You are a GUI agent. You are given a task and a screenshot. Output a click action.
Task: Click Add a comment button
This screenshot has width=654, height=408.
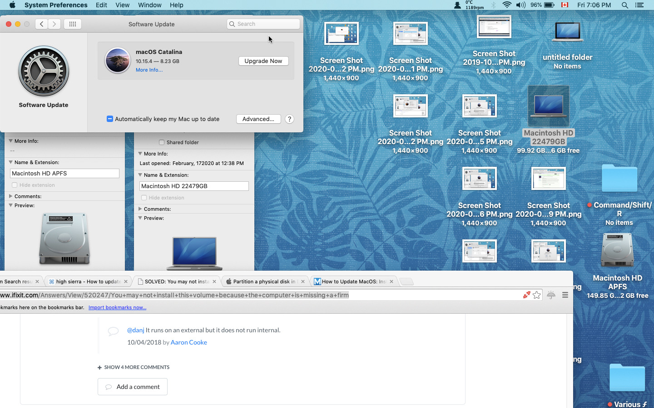(133, 387)
